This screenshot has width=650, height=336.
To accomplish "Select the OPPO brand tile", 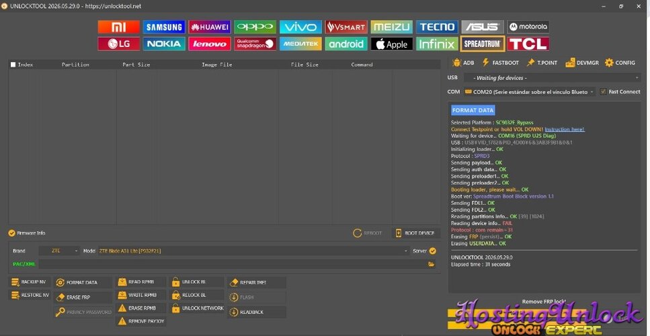I will click(x=255, y=27).
